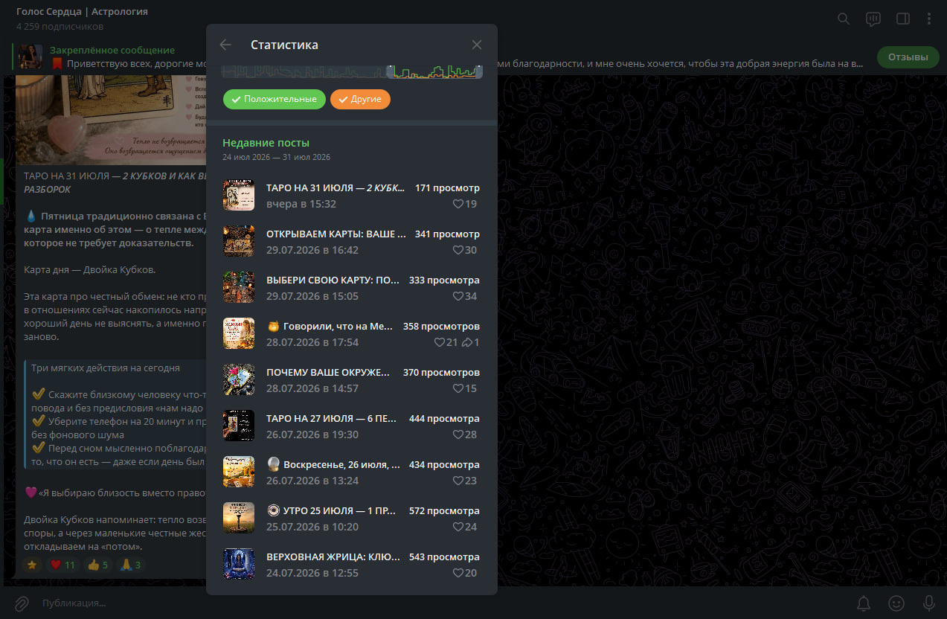Open channel title Голос Сердца | Астрология
The width and height of the screenshot is (947, 619).
[x=82, y=12]
